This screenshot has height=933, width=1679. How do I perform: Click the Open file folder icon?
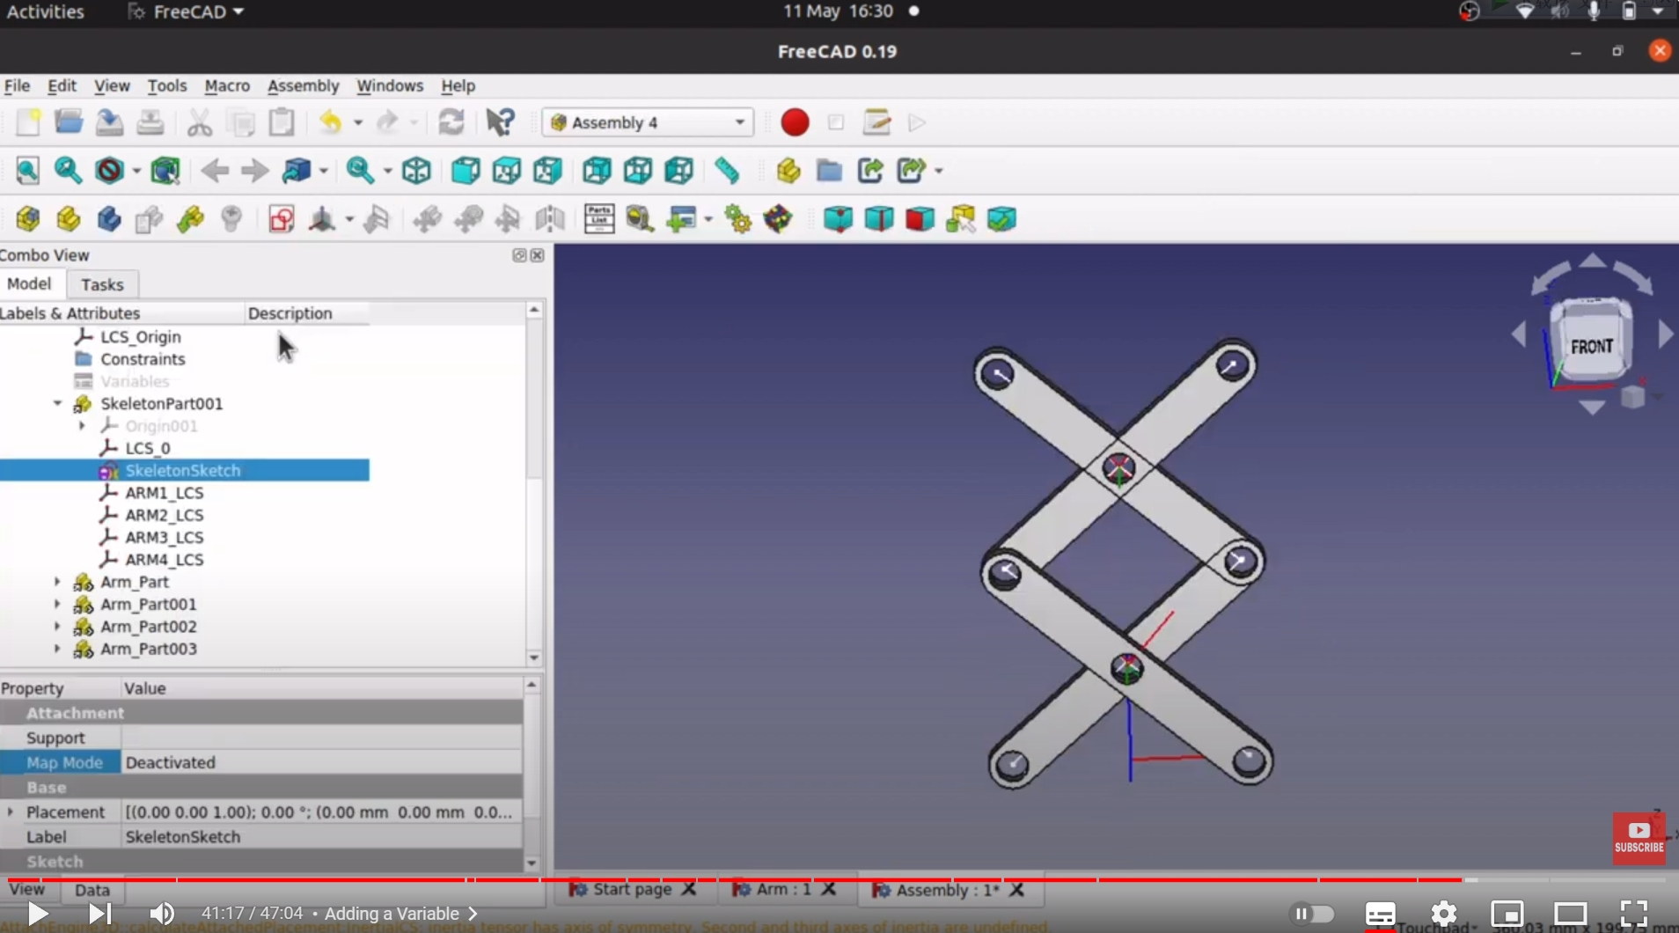(69, 122)
